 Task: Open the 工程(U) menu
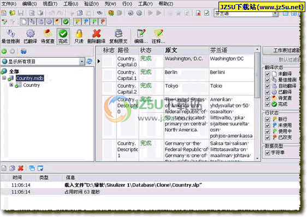[71, 4]
